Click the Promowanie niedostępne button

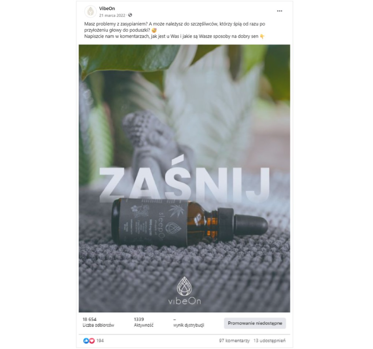point(255,323)
